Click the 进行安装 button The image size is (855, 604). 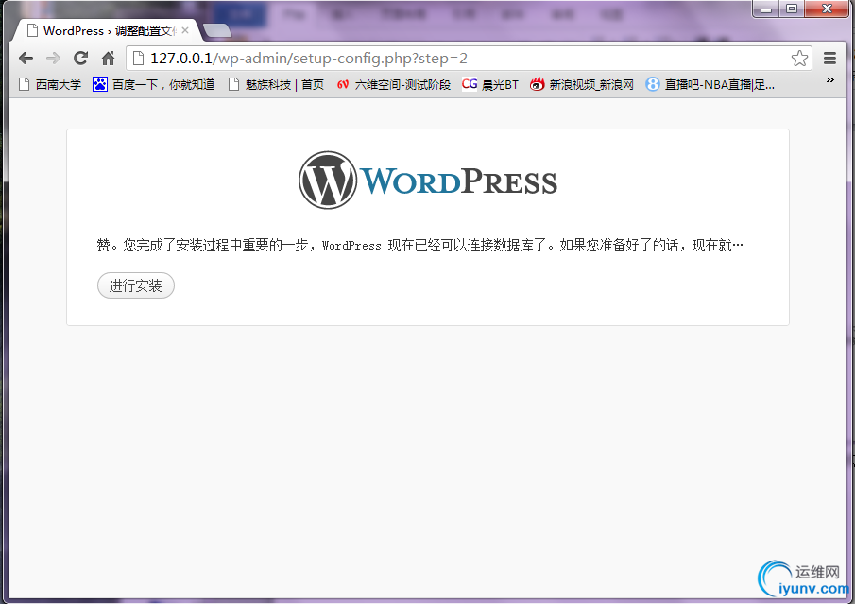click(x=136, y=285)
